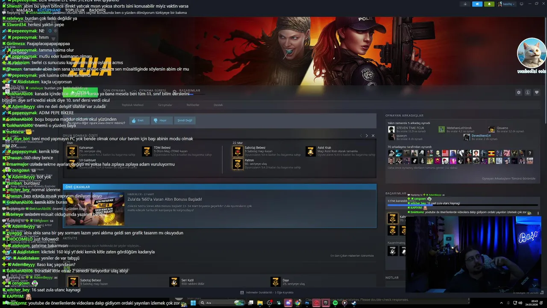Open the Asist Kralı achievement icon
This screenshot has width=547, height=308.
pyautogui.click(x=310, y=151)
